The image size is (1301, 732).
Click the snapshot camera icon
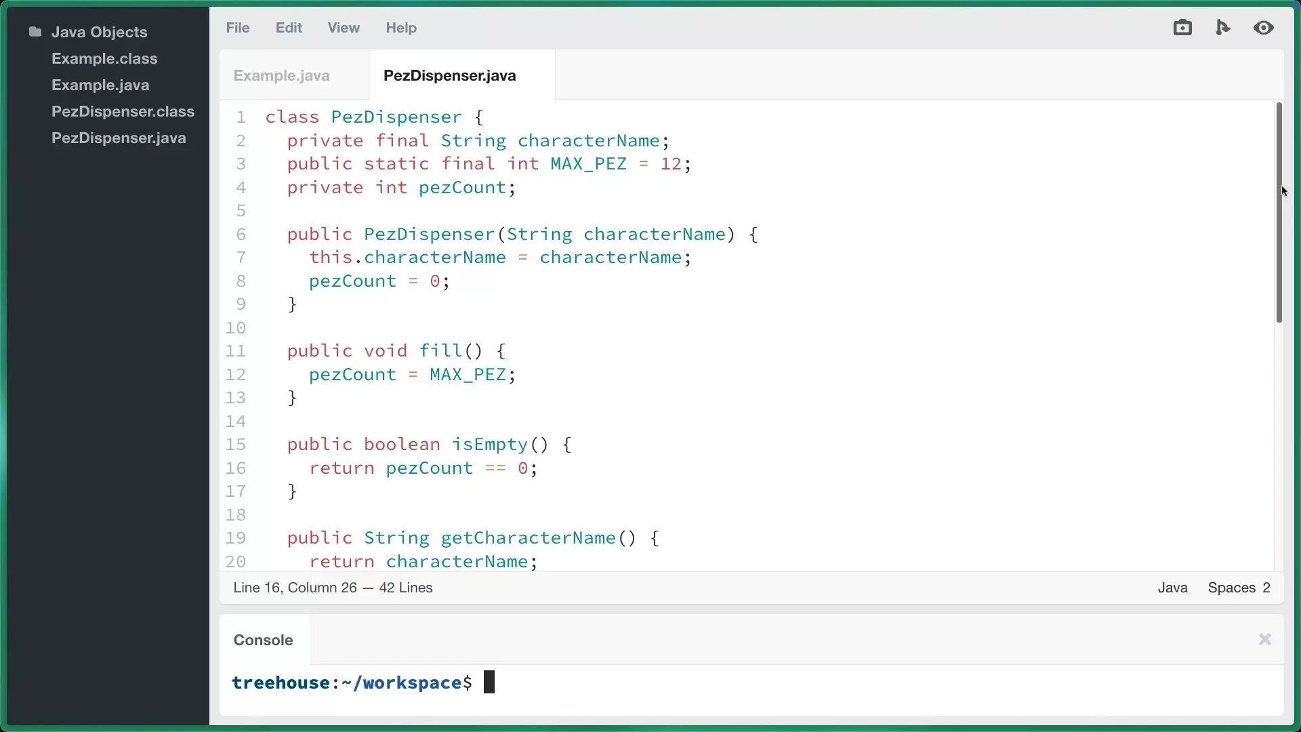(x=1182, y=28)
